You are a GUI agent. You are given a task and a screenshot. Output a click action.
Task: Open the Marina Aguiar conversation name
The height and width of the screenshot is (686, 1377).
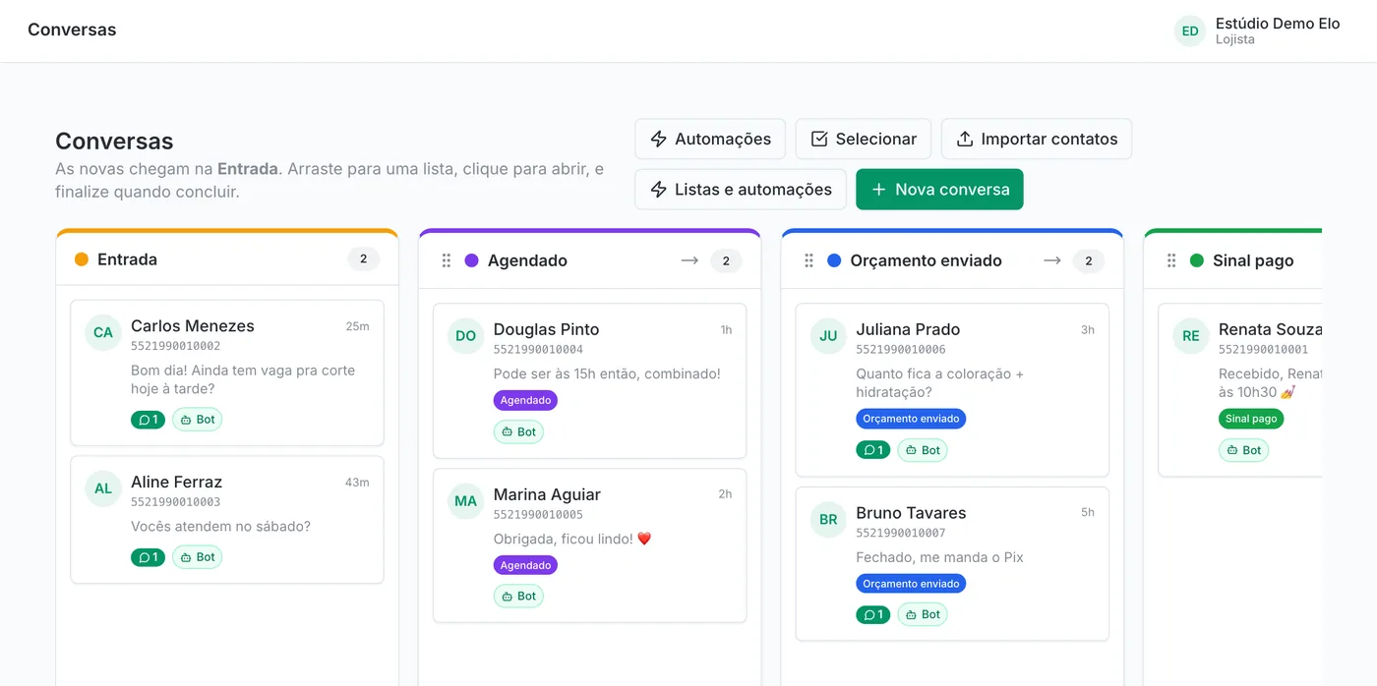point(547,494)
